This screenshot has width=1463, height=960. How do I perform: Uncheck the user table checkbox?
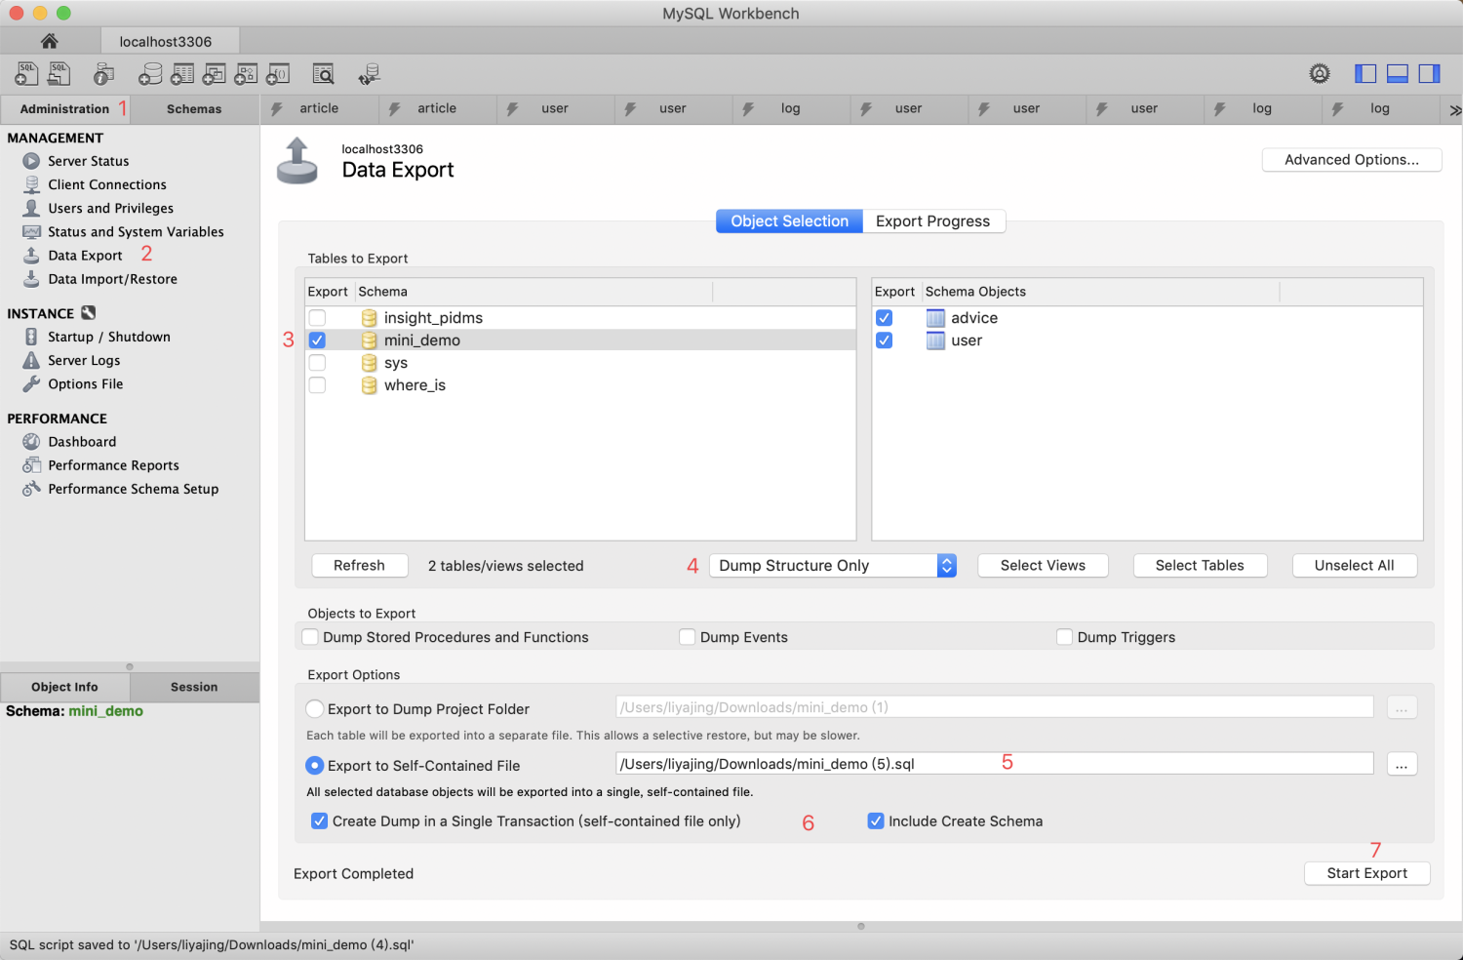[884, 340]
